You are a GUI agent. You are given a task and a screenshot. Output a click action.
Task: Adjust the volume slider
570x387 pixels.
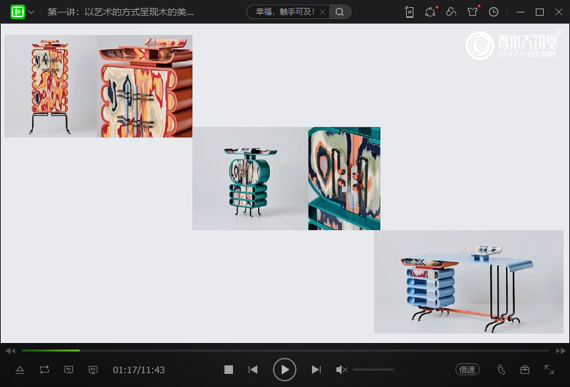[x=373, y=369]
